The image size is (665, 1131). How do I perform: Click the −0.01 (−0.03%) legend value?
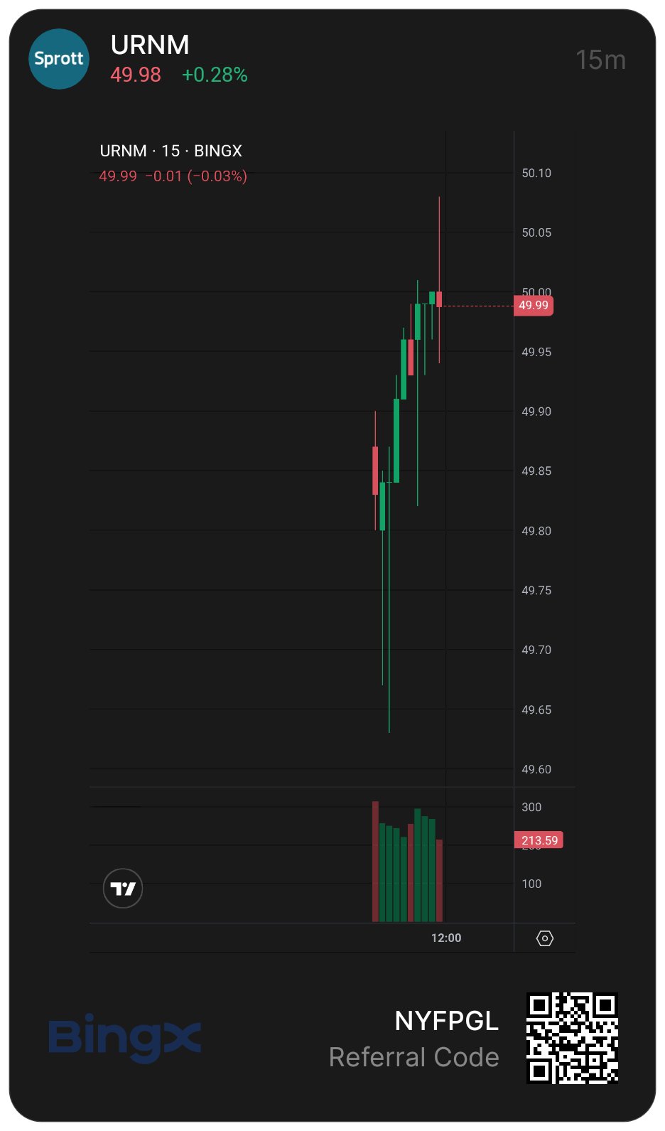click(x=196, y=176)
